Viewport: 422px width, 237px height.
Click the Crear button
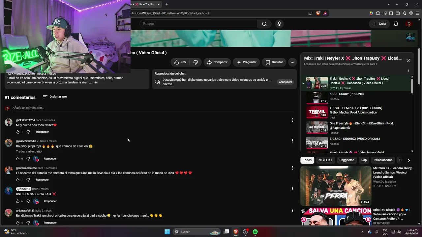tap(379, 24)
